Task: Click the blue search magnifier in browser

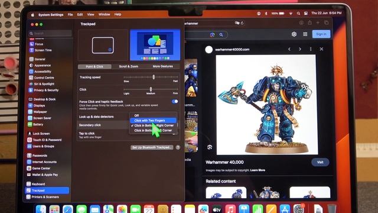Action: 221,35
